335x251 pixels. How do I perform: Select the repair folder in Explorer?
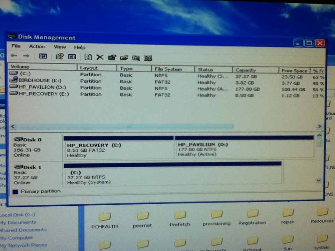pyautogui.click(x=288, y=216)
